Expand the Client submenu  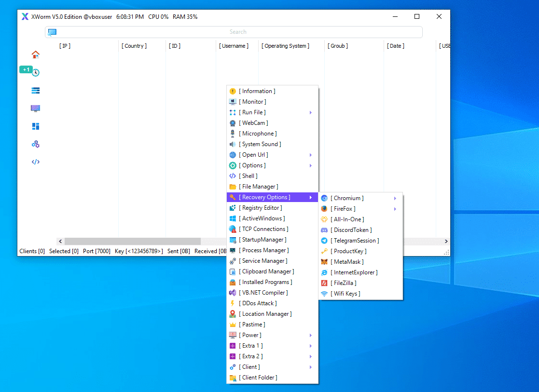click(311, 367)
